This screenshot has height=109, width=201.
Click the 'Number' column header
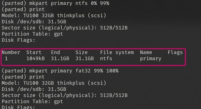coord(11,52)
